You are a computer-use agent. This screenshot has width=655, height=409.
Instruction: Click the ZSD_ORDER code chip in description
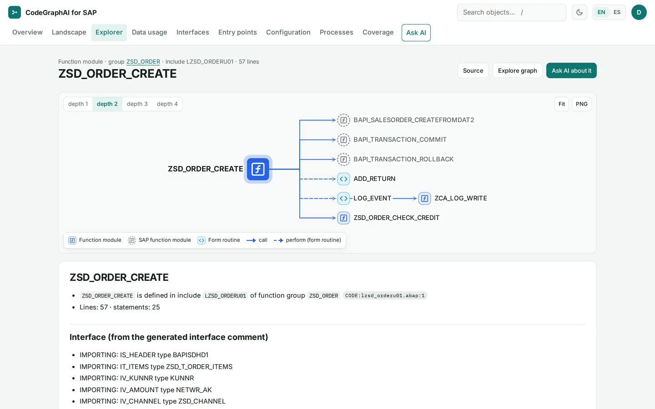(323, 296)
